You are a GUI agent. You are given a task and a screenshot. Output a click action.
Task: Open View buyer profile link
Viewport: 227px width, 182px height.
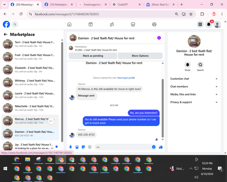tap(126, 78)
